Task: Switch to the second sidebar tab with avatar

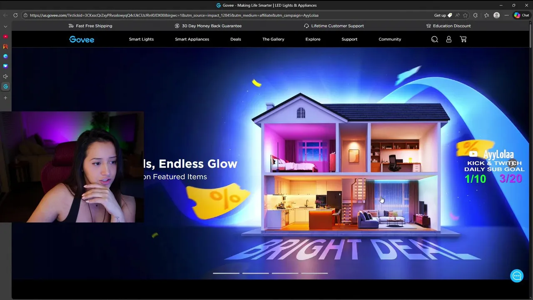Action: point(5,47)
